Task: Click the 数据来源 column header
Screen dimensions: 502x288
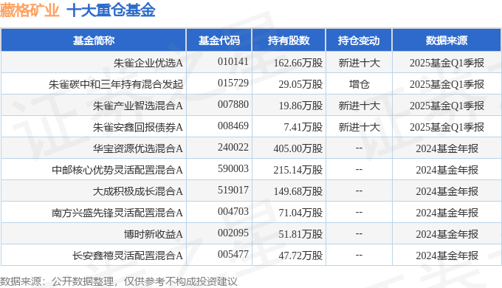Action: 447,41
